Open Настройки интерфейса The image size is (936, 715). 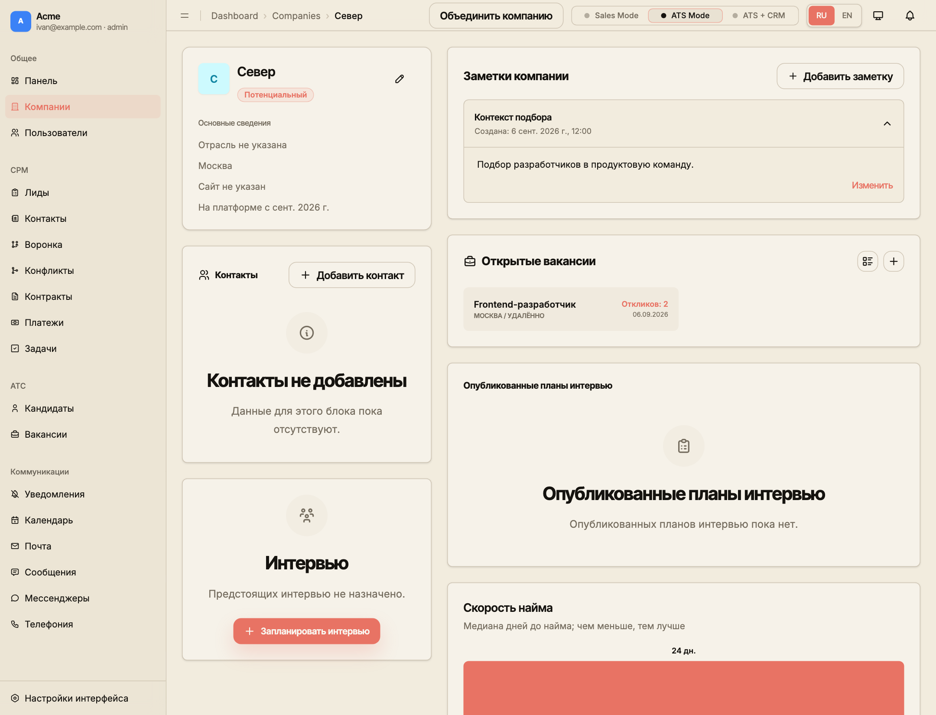point(83,698)
